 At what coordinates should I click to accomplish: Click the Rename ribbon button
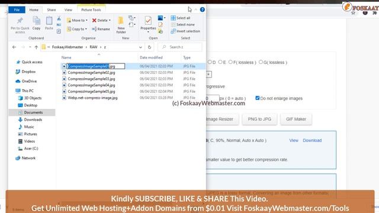(x=101, y=29)
